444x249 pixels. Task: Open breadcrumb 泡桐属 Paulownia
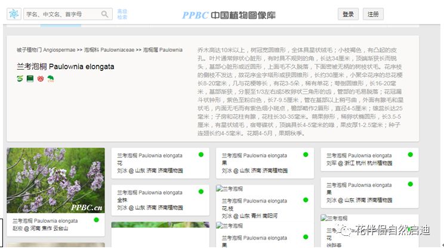coord(162,50)
